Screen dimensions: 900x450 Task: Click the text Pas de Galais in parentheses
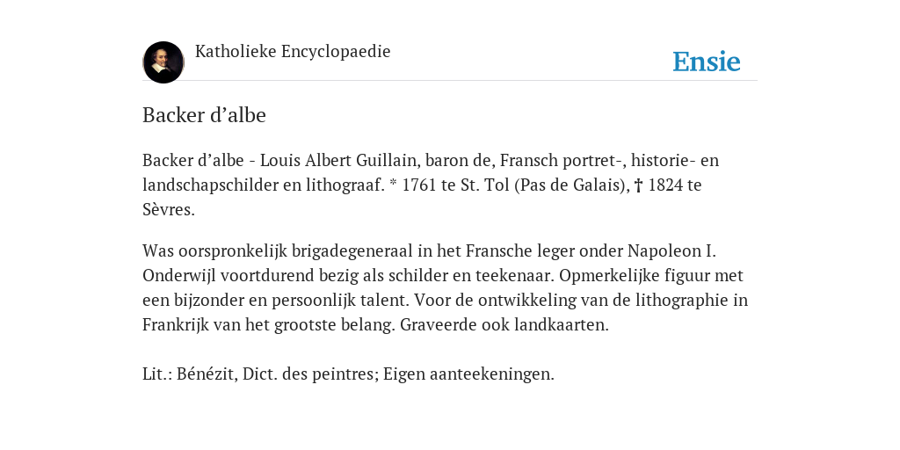[x=571, y=185]
